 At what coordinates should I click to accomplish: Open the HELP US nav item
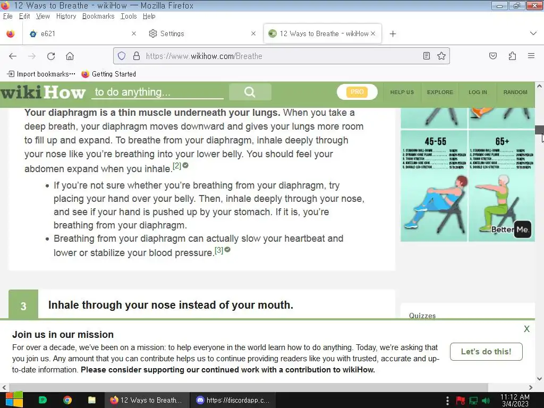pyautogui.click(x=402, y=92)
